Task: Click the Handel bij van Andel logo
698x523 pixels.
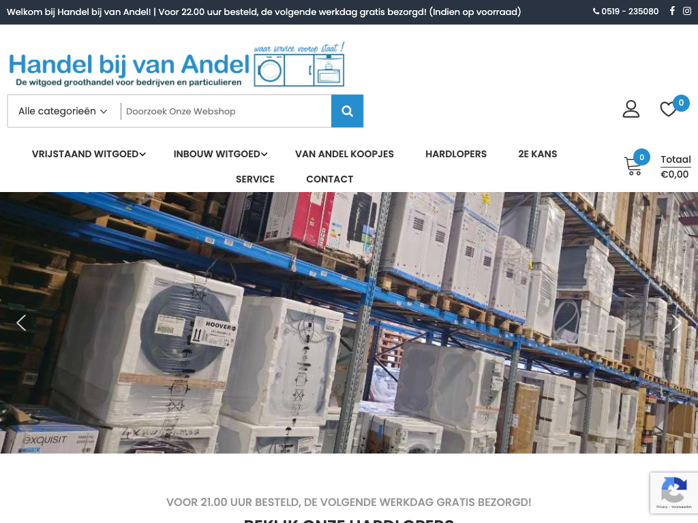Action: coord(177,65)
